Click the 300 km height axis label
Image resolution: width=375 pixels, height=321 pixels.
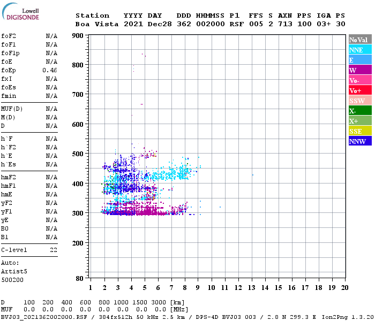point(78,213)
